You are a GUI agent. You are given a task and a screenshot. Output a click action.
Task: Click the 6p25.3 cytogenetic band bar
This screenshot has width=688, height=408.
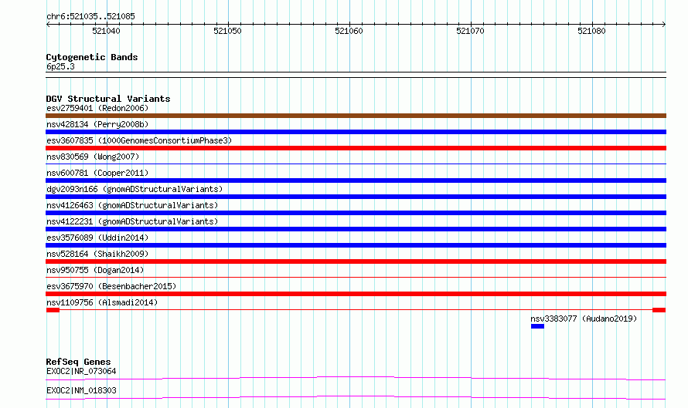tap(356, 75)
